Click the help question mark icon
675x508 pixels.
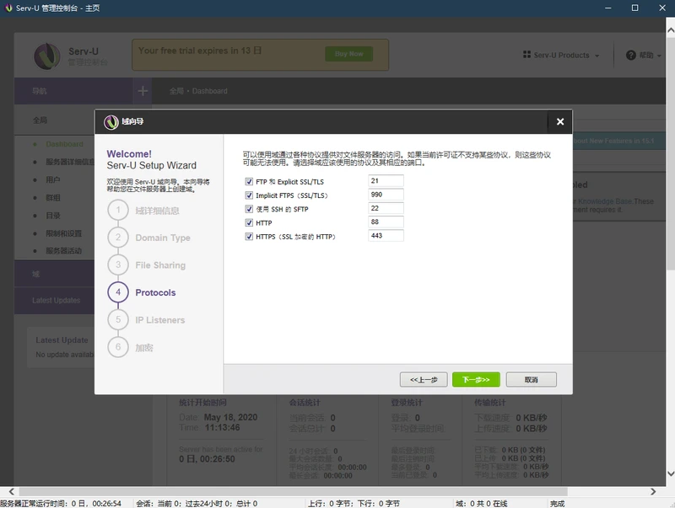[x=630, y=55]
